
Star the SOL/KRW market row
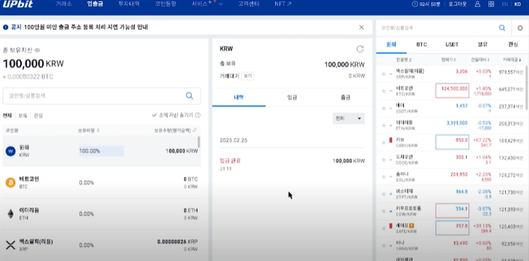click(x=384, y=177)
